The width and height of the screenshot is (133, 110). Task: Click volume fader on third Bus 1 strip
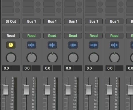click(x=68, y=90)
